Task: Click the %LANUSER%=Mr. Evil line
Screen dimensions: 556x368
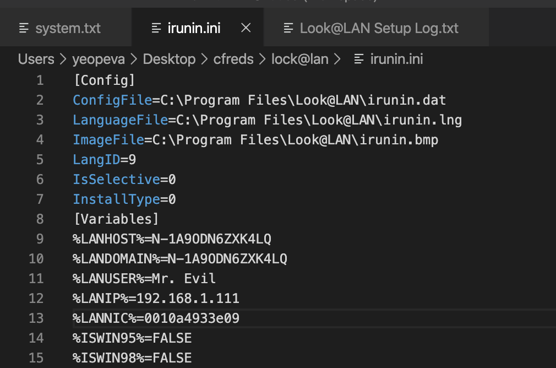Action: [144, 279]
